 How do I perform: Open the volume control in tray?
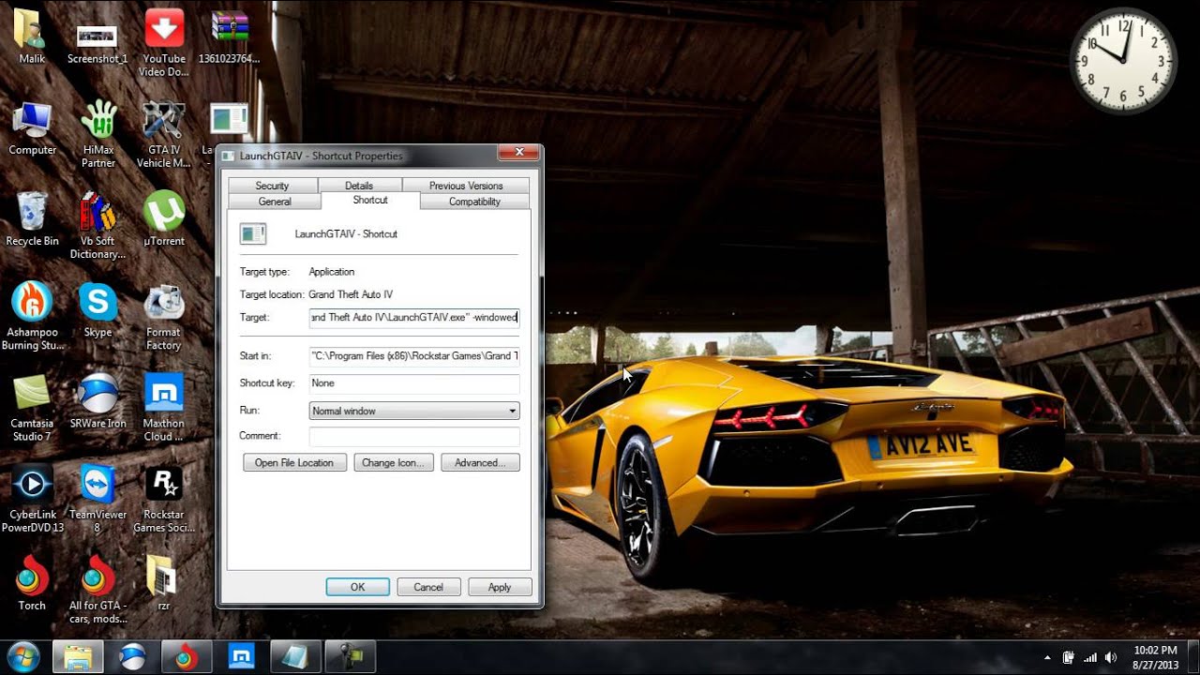pos(1111,657)
